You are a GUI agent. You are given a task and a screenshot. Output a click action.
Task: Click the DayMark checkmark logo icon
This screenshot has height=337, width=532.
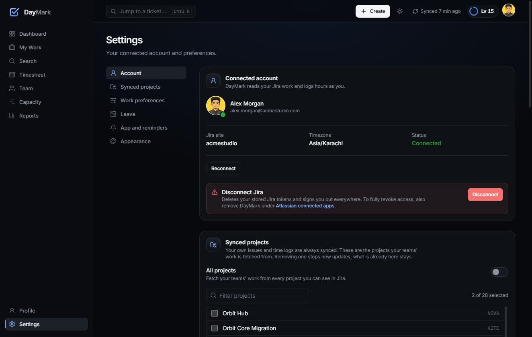coord(14,12)
